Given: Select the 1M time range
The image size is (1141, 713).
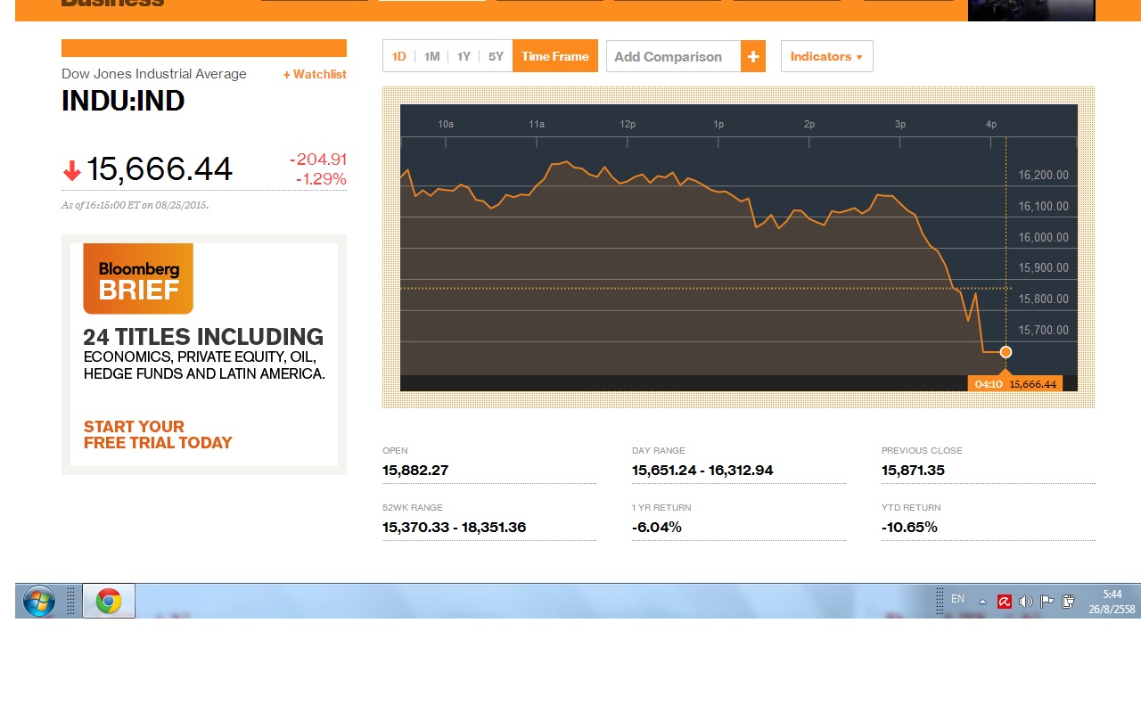Looking at the screenshot, I should [x=431, y=56].
